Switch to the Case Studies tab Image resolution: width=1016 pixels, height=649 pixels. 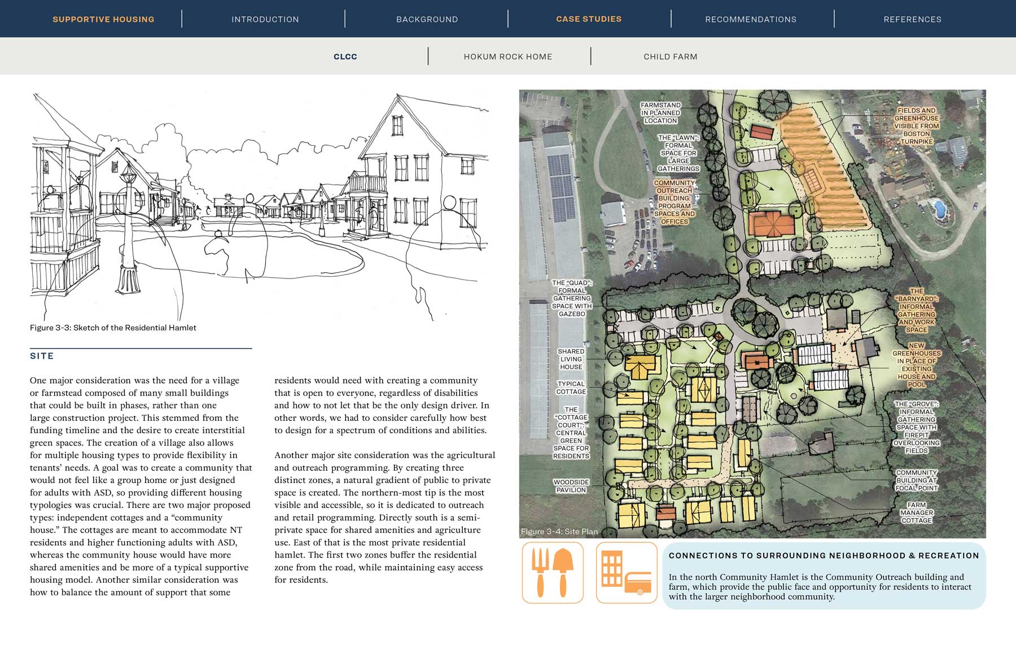(589, 19)
